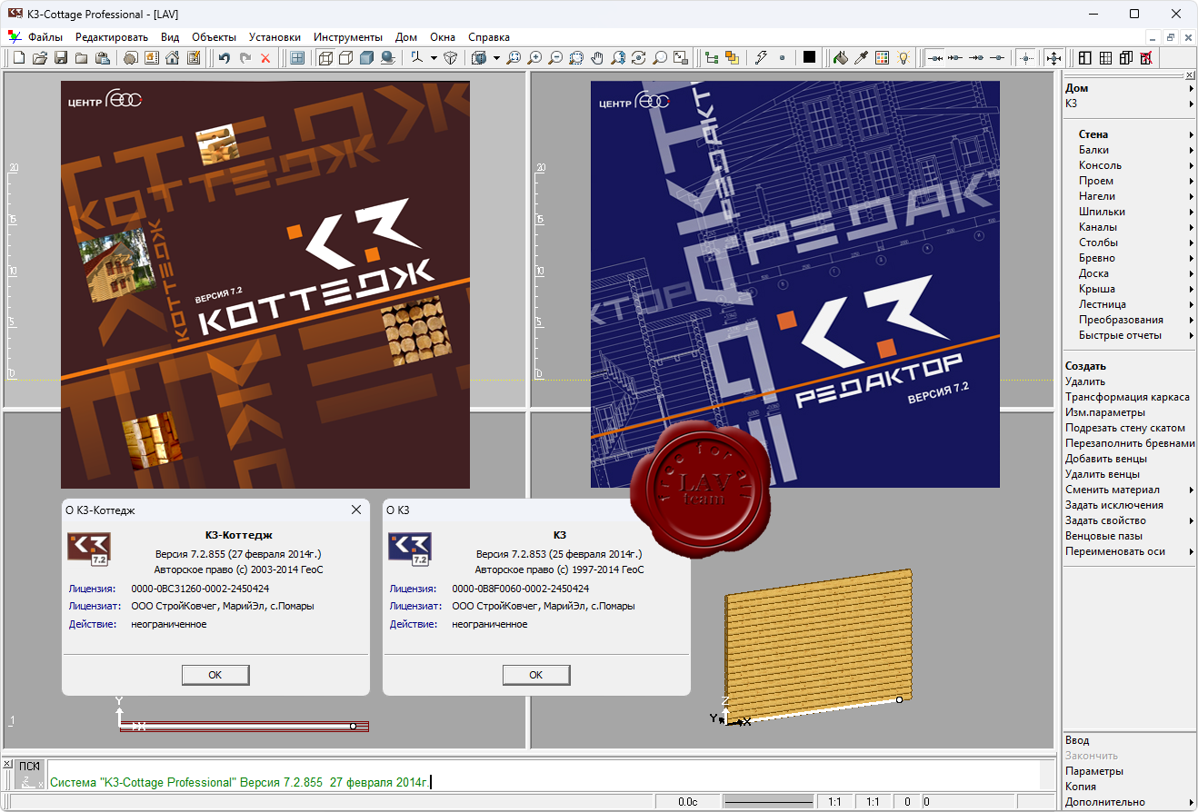This screenshot has width=1198, height=812.
Task: Click the table grid layout icon
Action: (x=1105, y=58)
